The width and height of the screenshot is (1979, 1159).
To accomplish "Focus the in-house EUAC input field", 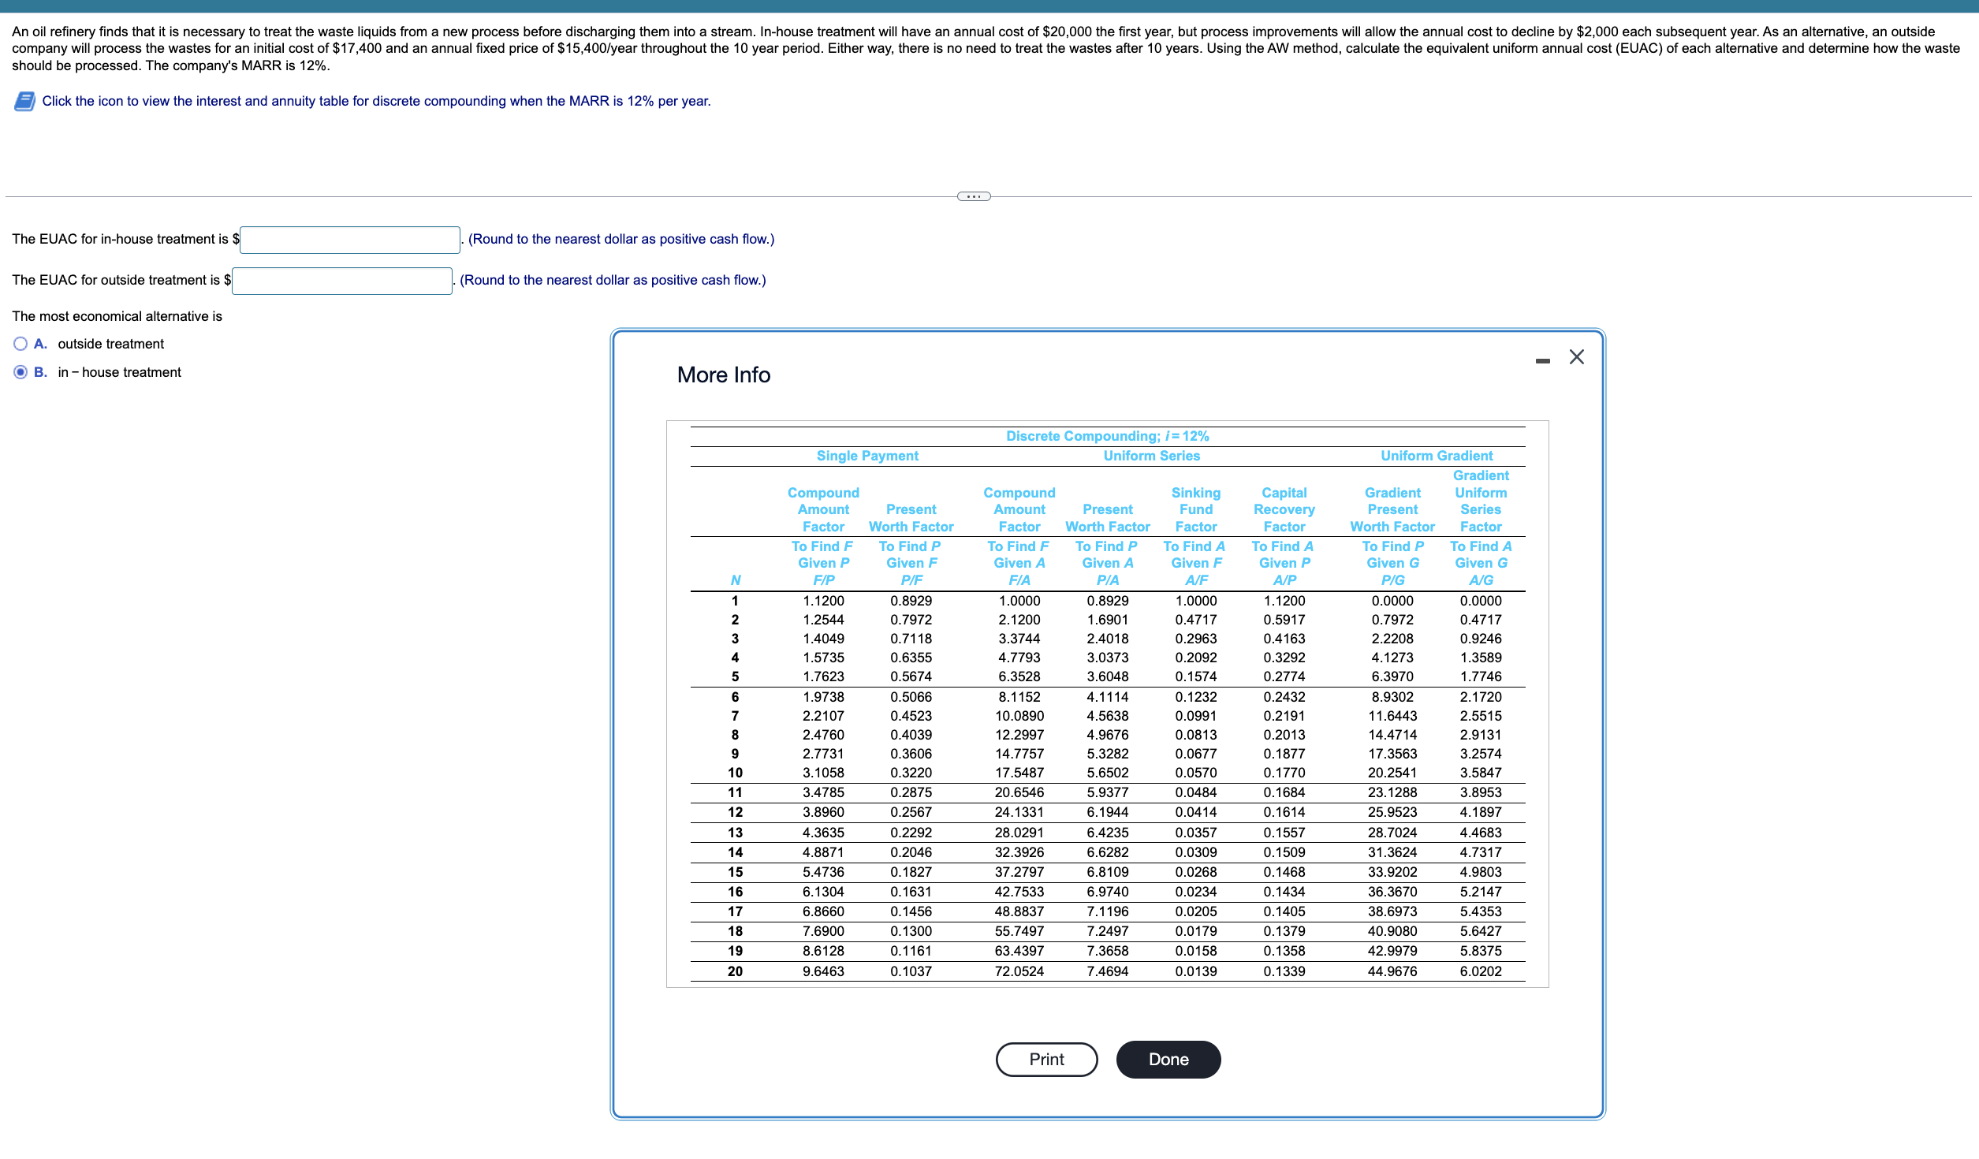I will (349, 240).
